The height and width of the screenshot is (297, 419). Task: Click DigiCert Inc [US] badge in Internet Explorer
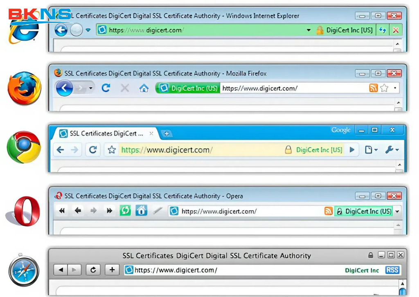(x=349, y=30)
